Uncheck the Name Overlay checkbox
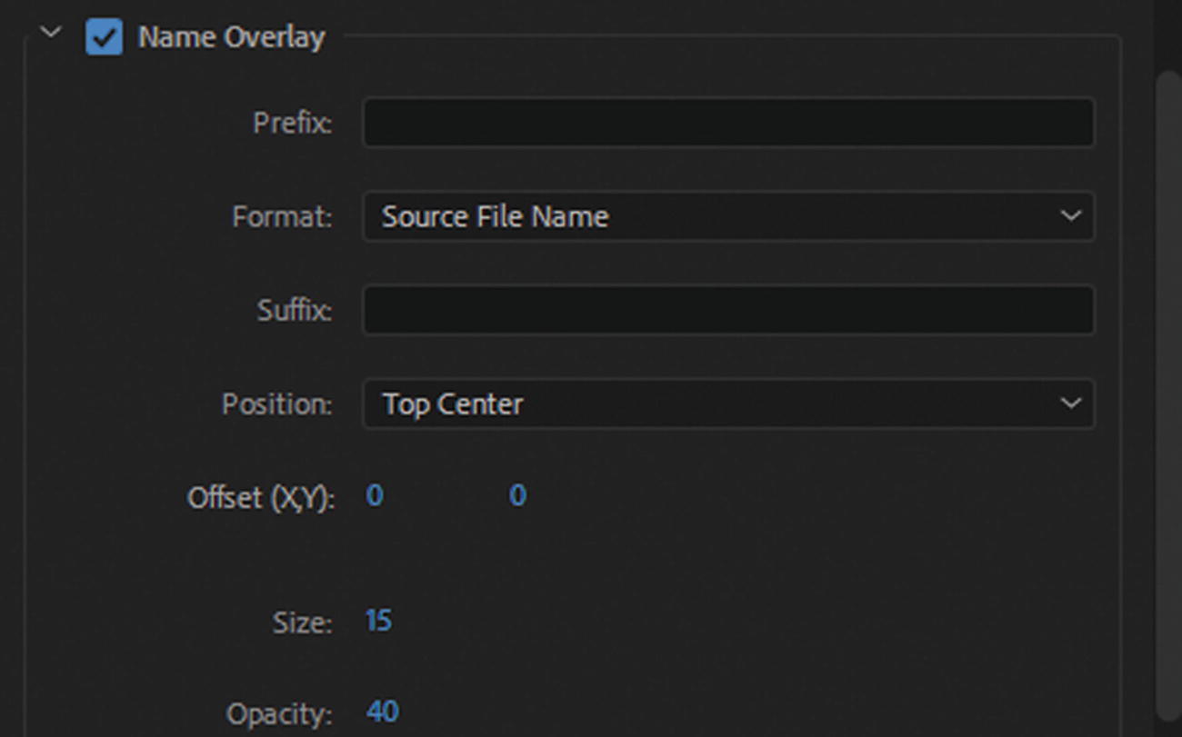The height and width of the screenshot is (737, 1182). (104, 37)
